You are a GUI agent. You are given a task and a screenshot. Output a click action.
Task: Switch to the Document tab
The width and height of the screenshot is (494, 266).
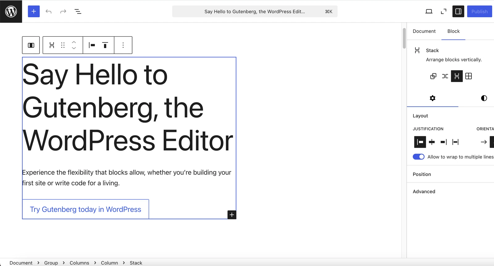pos(424,31)
